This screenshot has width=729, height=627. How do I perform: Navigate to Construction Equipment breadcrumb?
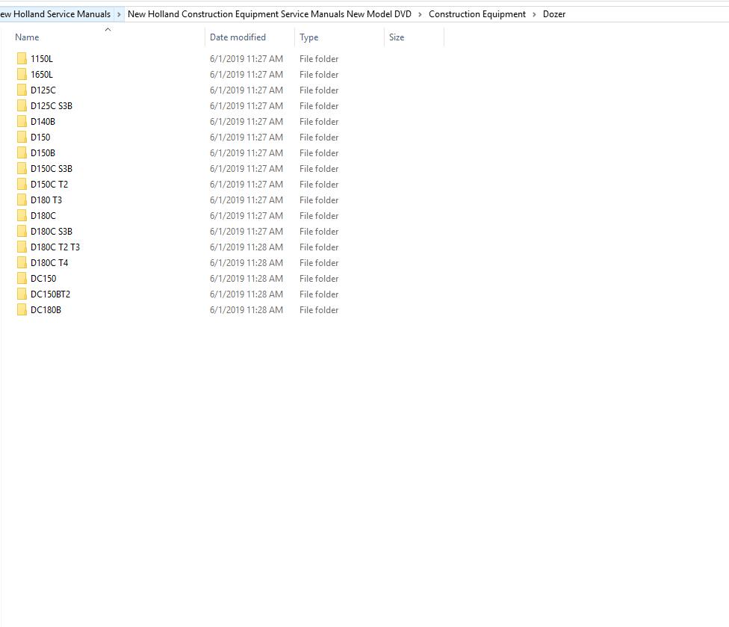pyautogui.click(x=477, y=14)
